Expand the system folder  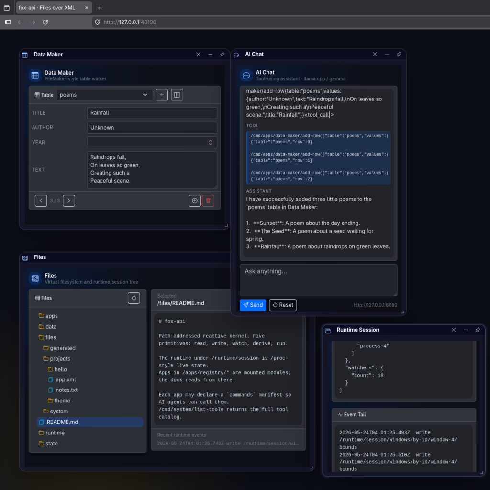[56, 411]
